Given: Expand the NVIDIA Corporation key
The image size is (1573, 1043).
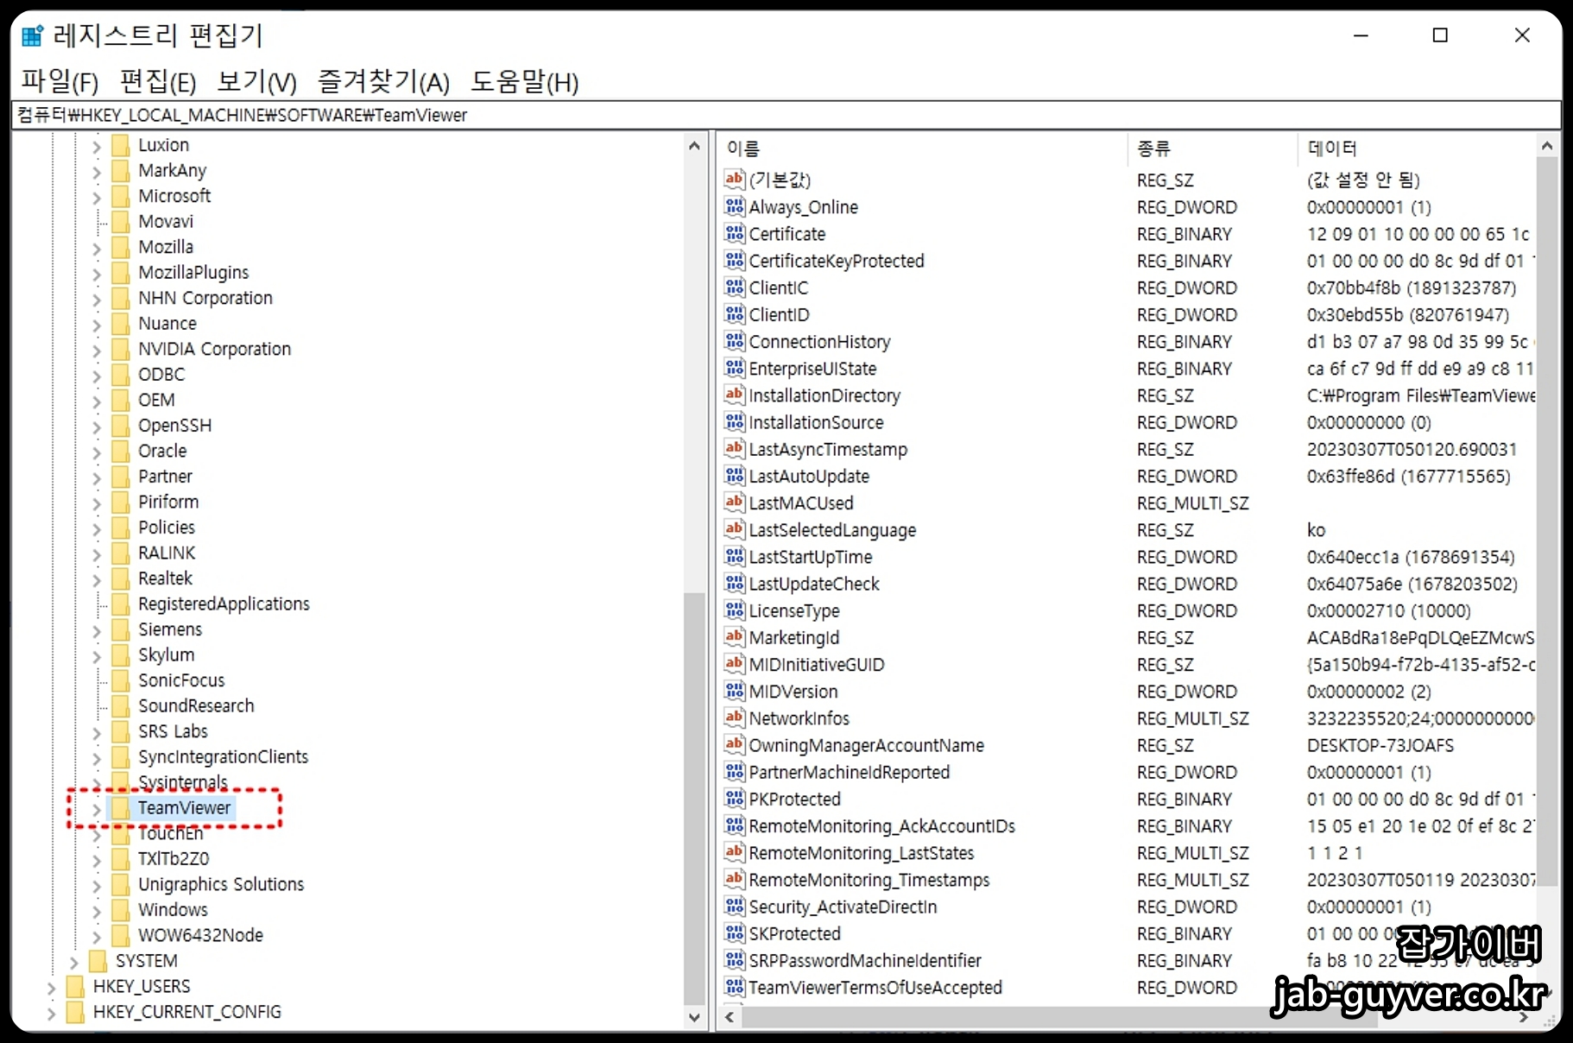Looking at the screenshot, I should 97,350.
